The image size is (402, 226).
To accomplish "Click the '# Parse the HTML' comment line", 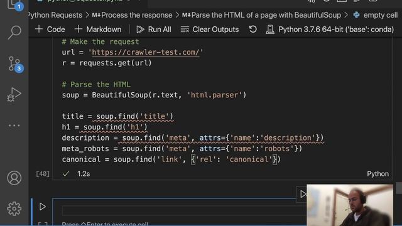I will [96, 84].
